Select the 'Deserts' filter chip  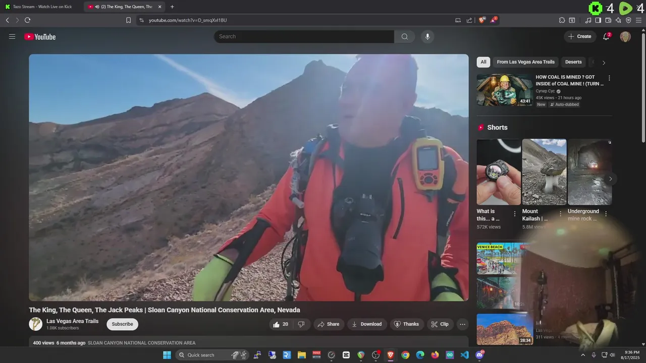coord(573,62)
